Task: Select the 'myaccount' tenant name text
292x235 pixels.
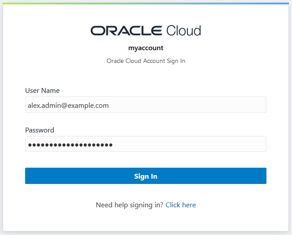Action: coord(146,48)
